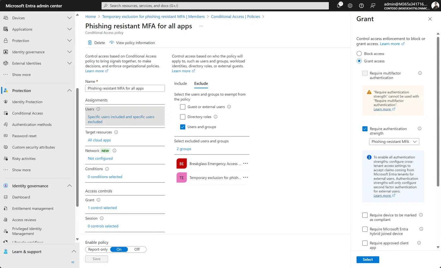Click the Home breadcrumb link

91,17
